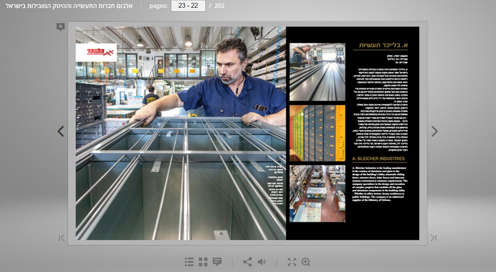Select the aluminum profiles photo thumbnail

pyautogui.click(x=317, y=72)
